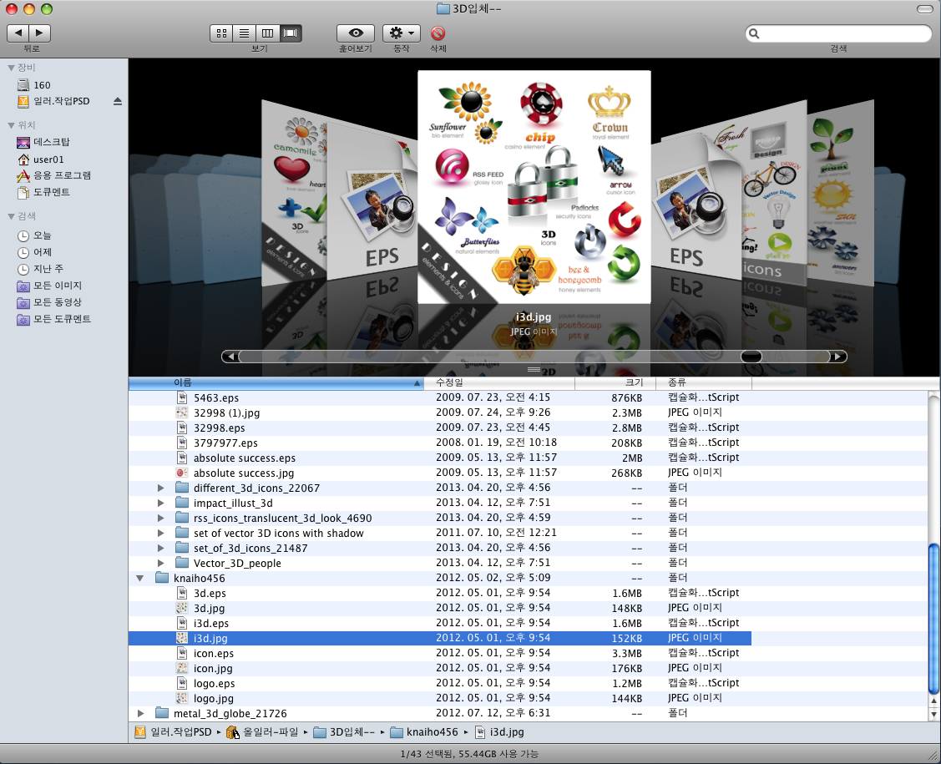Click 3D입체-- in the path bar

coord(346,732)
